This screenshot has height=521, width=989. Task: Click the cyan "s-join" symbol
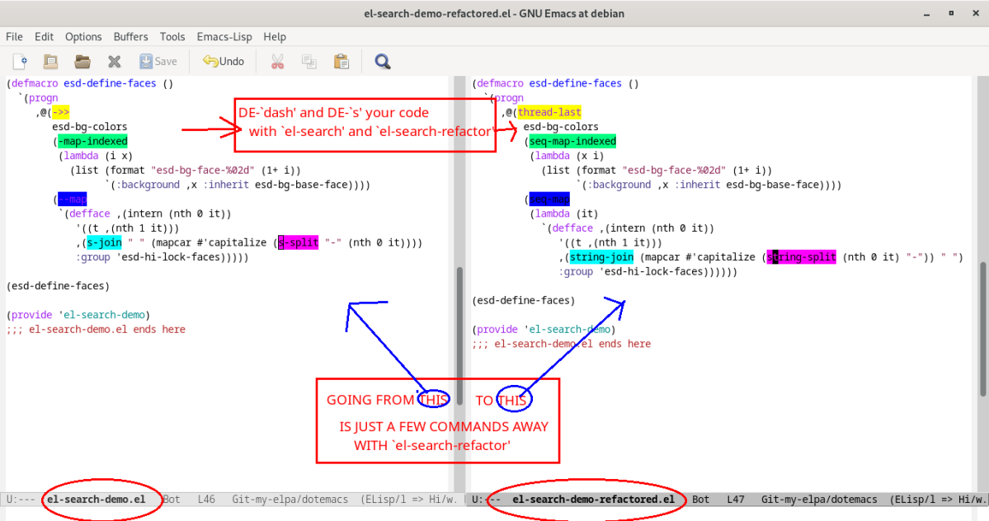(x=104, y=242)
